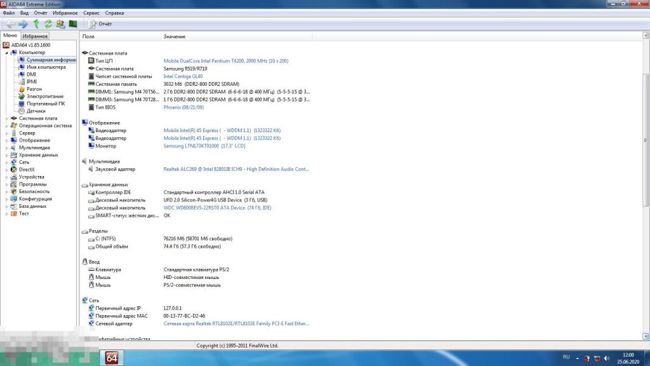Open the Отчёт menu in the menu bar
Viewport: 650px width, 366px height.
pyautogui.click(x=41, y=13)
